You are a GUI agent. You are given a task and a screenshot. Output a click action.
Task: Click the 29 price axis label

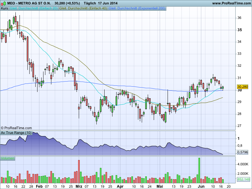coord(239,102)
